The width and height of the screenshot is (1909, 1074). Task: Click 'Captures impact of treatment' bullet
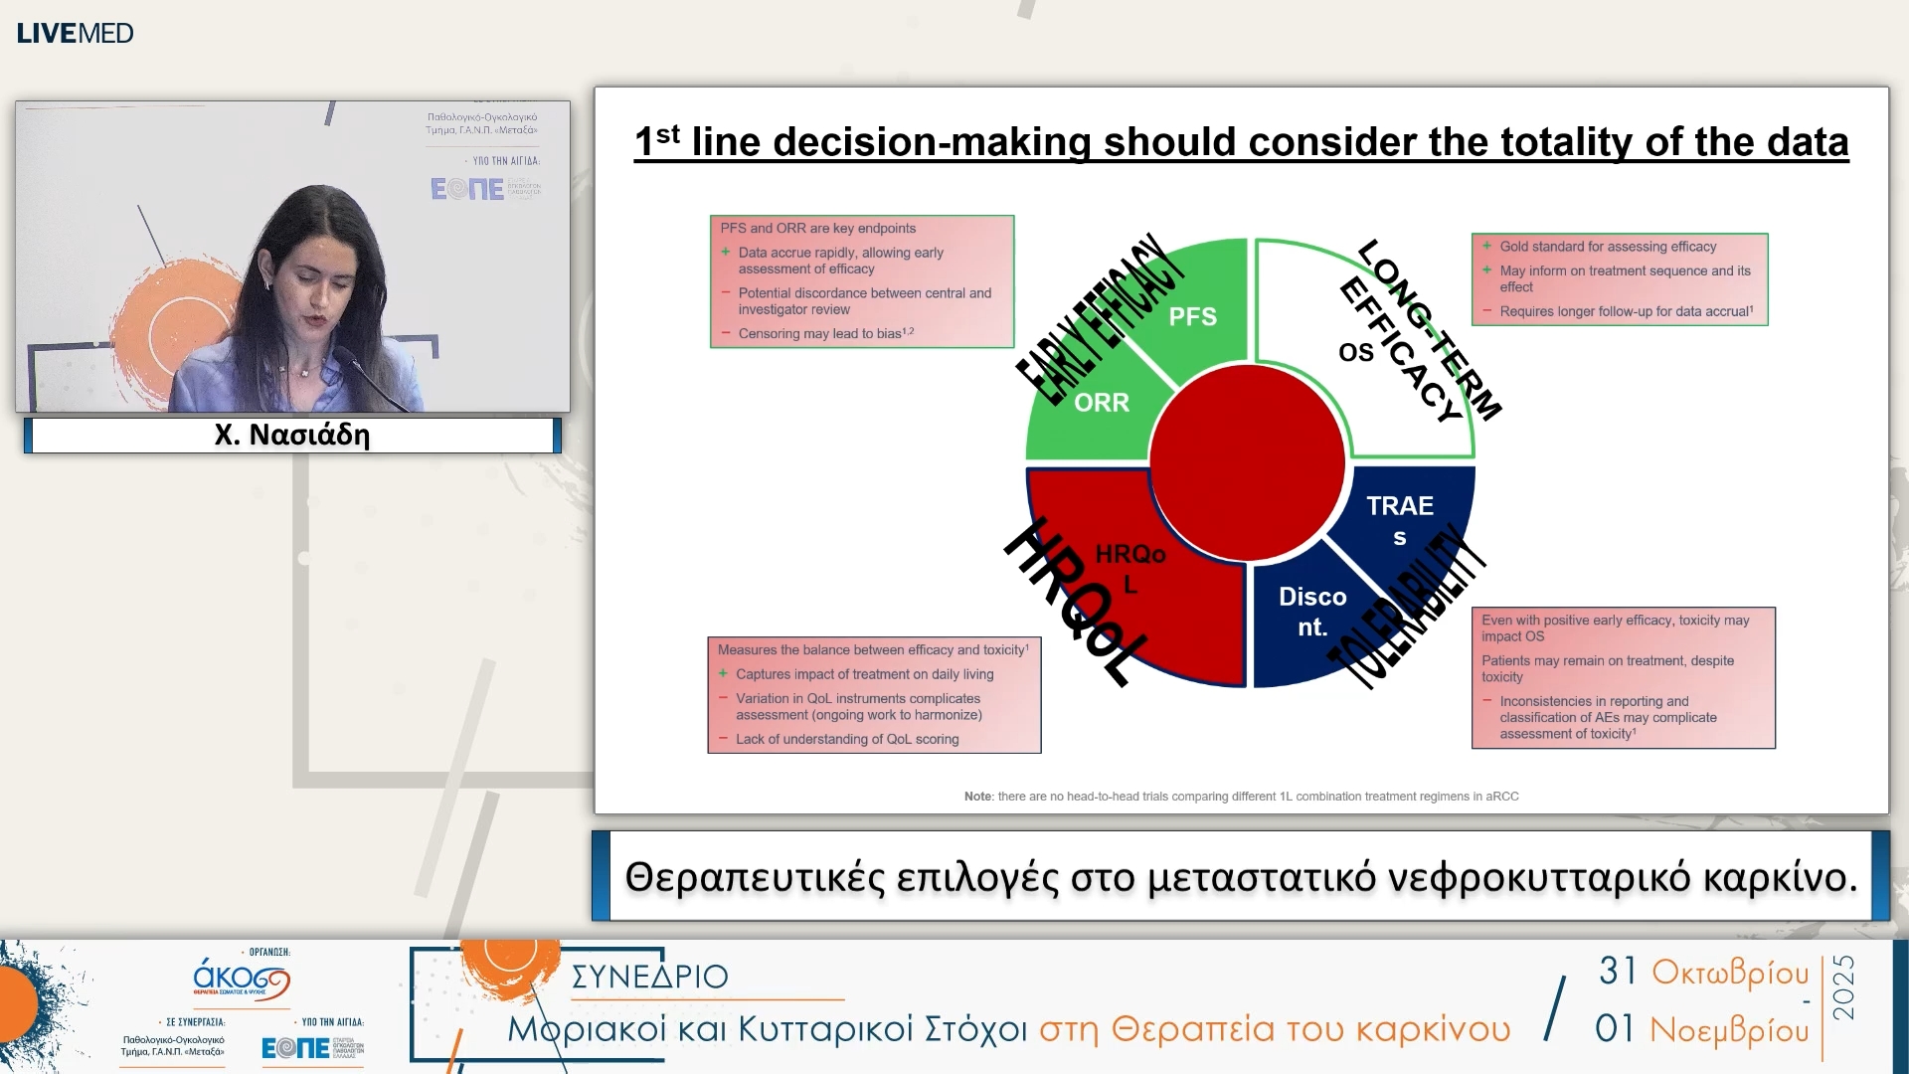pos(864,674)
